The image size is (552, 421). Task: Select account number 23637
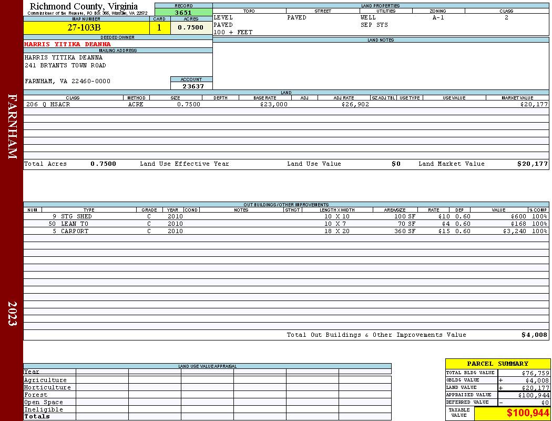pyautogui.click(x=193, y=86)
